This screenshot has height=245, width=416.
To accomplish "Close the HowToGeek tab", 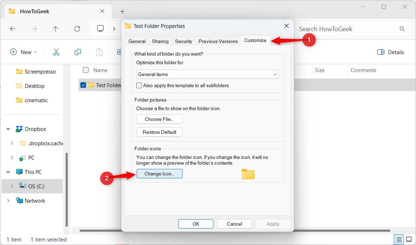I will (x=102, y=11).
